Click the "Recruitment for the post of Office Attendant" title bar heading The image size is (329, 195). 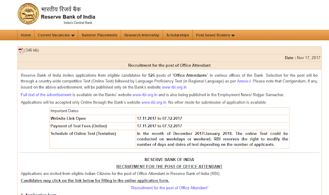tap(169, 65)
